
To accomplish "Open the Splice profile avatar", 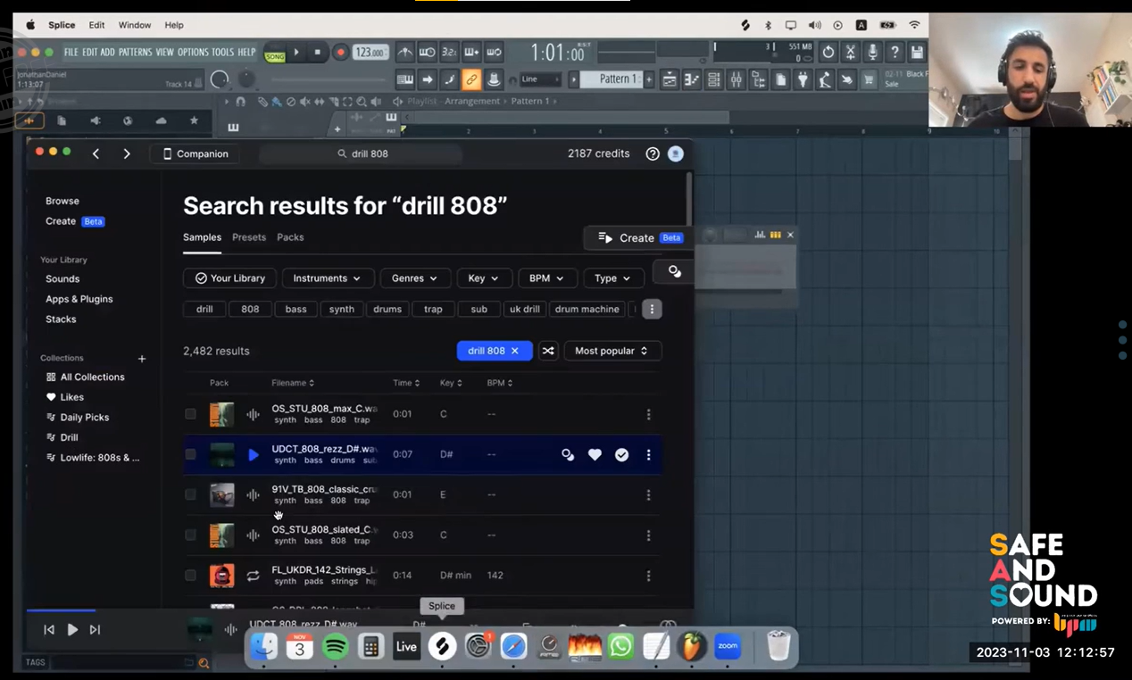I will click(x=676, y=153).
